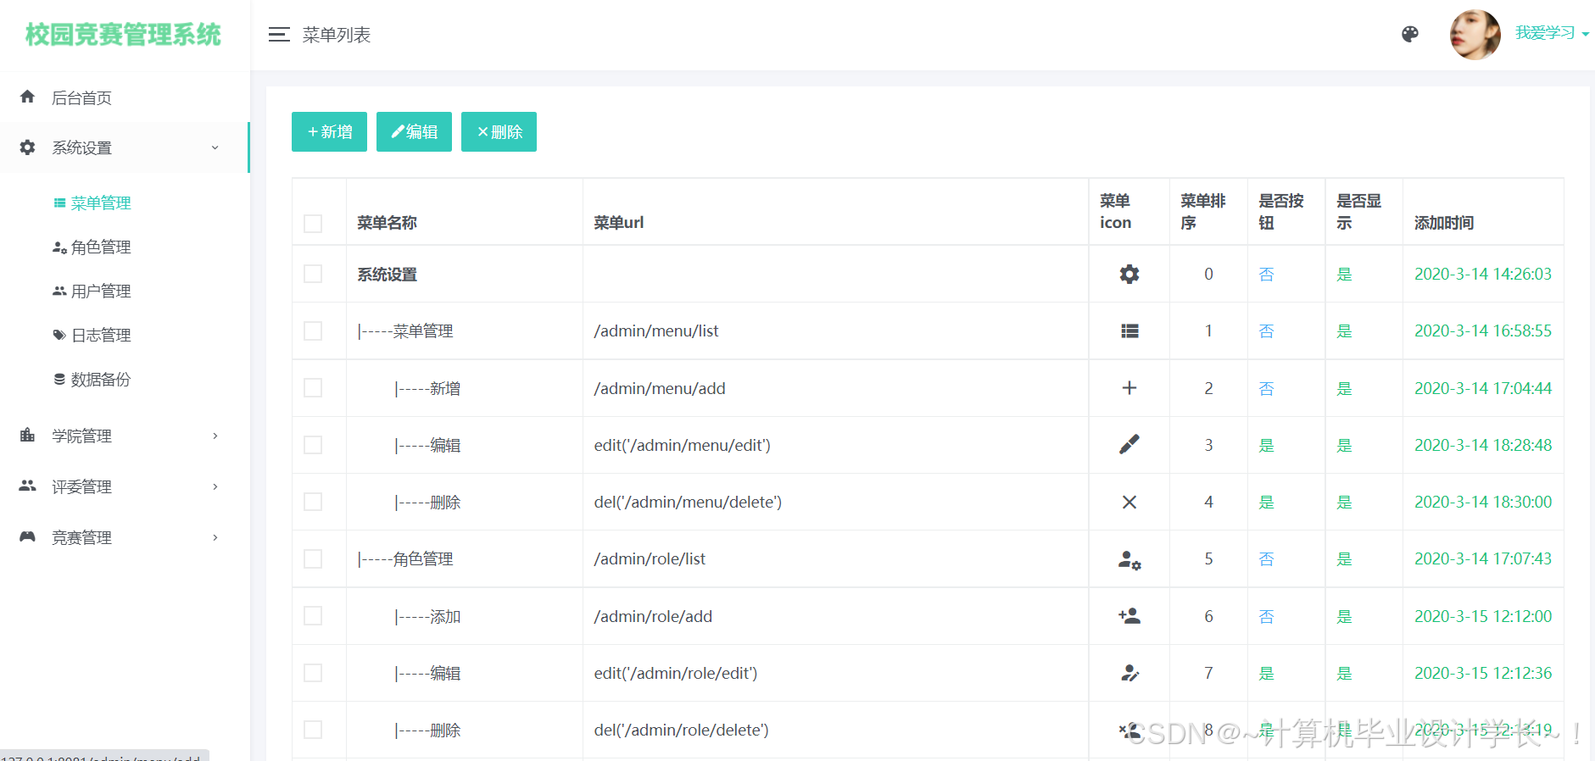
Task: Check the edit('/admin/role/edit') row checkbox
Action: point(313,673)
